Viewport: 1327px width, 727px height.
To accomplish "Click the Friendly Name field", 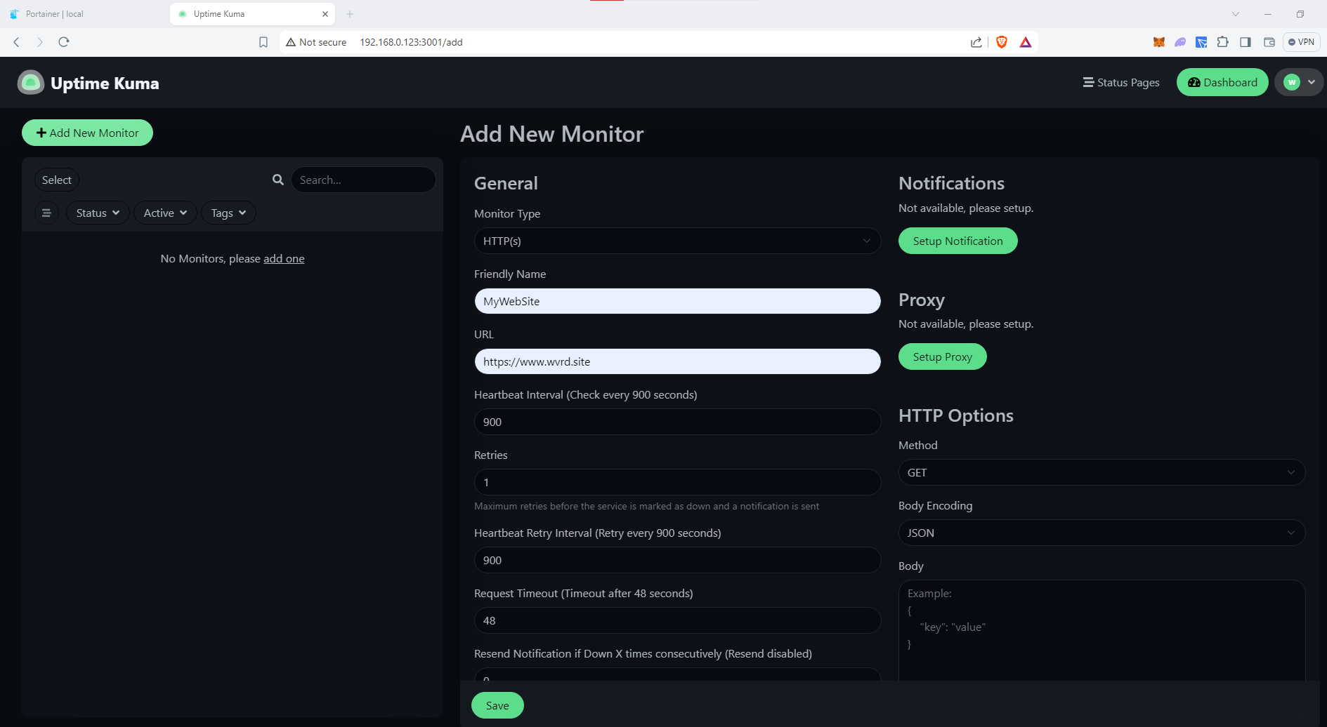I will coord(677,301).
